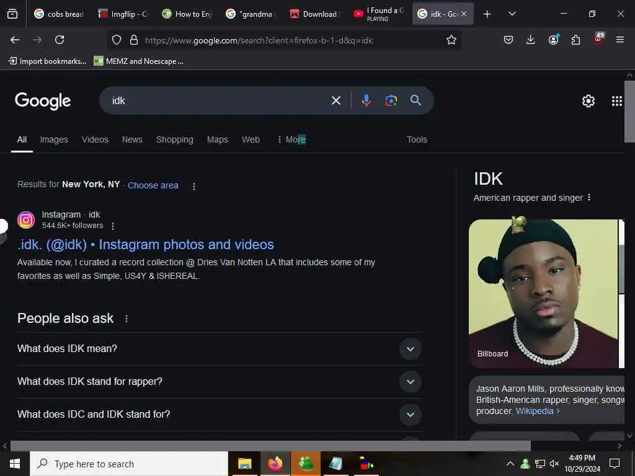Open Firefox downloads panel
Image resolution: width=635 pixels, height=476 pixels.
pyautogui.click(x=531, y=40)
